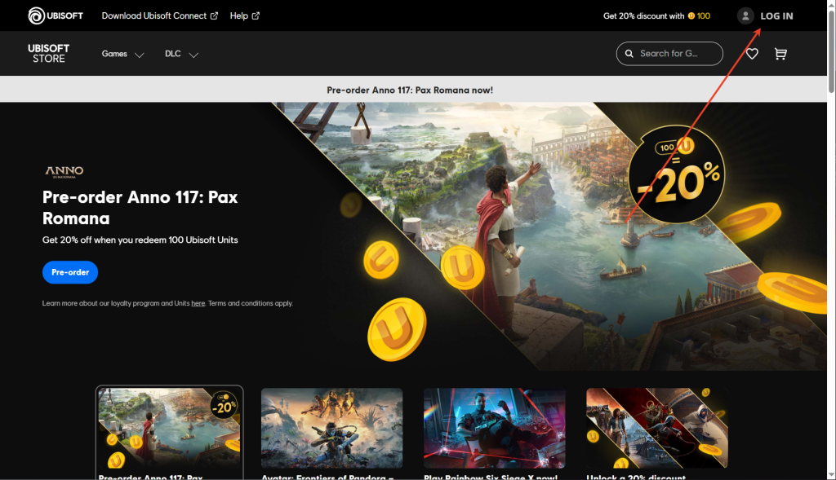Expand the Games dropdown menu
Screen dimensions: 836x480
(x=122, y=54)
